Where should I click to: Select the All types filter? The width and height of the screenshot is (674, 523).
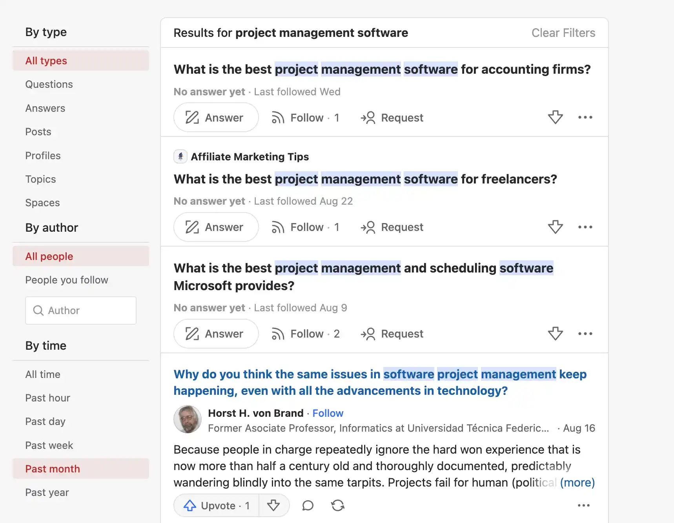click(x=46, y=60)
